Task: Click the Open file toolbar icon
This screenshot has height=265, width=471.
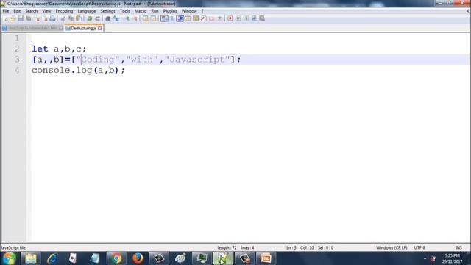Action: pos(13,18)
